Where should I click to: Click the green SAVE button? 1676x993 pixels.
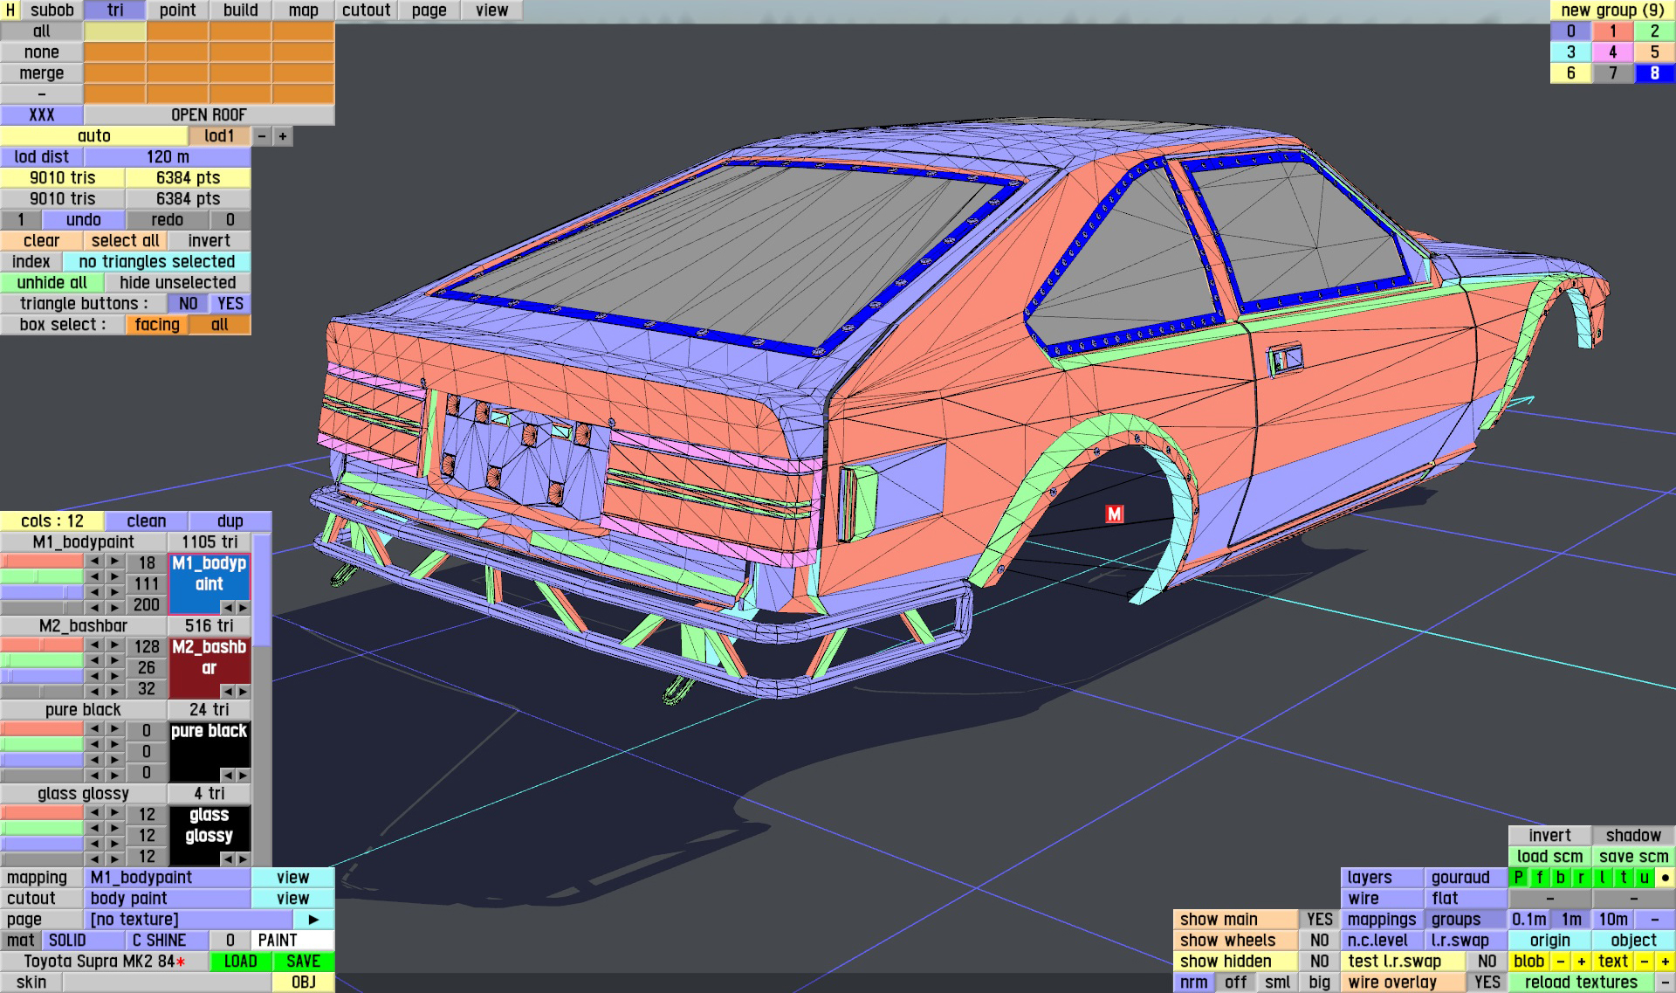pos(303,962)
